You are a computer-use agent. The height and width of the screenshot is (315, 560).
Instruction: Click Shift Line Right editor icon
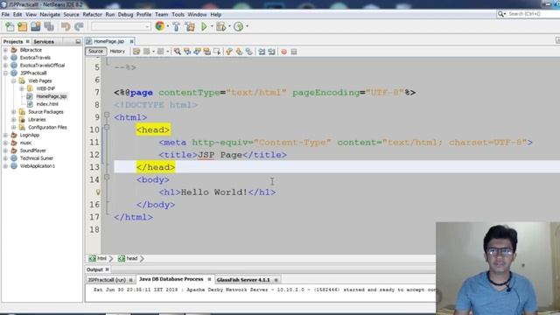[271, 52]
